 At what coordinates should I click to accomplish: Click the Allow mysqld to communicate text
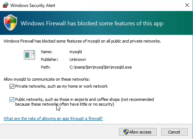click(47, 79)
